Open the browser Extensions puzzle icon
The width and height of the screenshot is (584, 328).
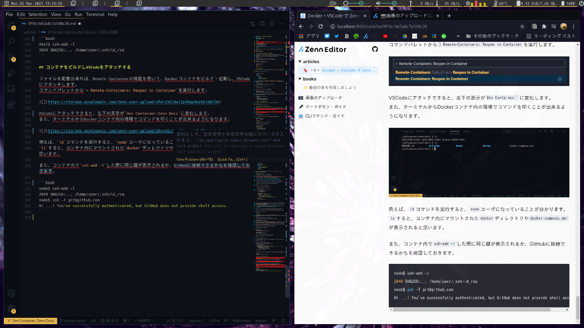click(544, 27)
